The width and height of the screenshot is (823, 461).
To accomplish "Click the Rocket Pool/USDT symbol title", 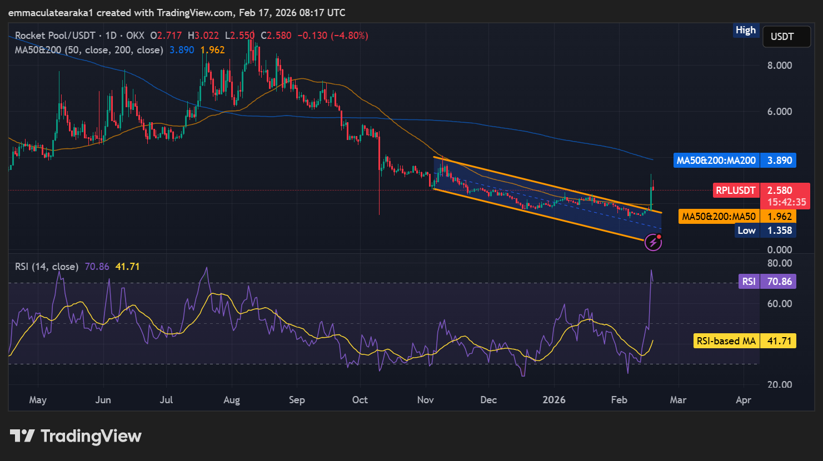I will pyautogui.click(x=55, y=36).
